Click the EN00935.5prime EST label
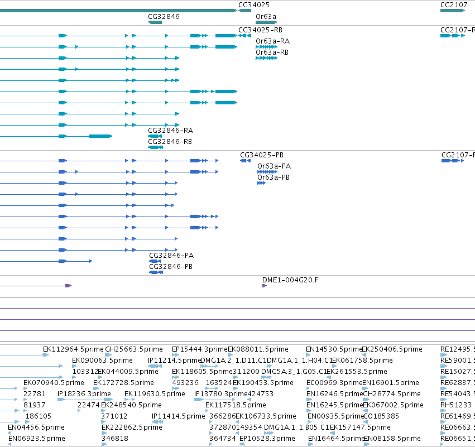475x447 pixels. tap(335, 416)
